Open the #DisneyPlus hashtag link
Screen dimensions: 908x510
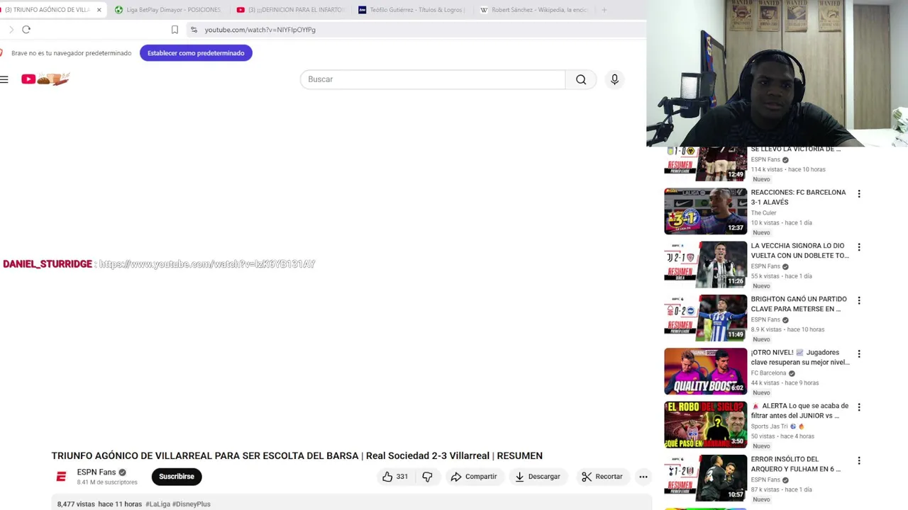pyautogui.click(x=192, y=504)
